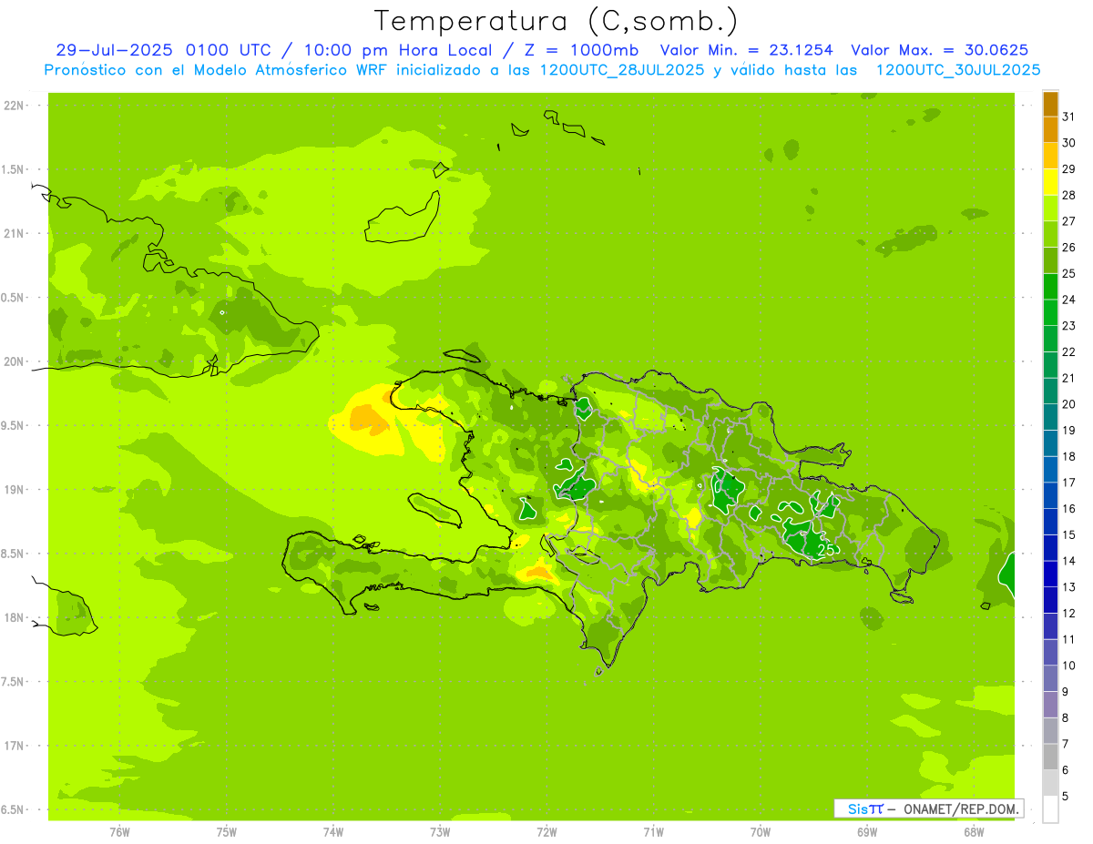Screen dimensions: 1093x844
Task: Click the '68W' longitude label
Action: pyautogui.click(x=973, y=832)
